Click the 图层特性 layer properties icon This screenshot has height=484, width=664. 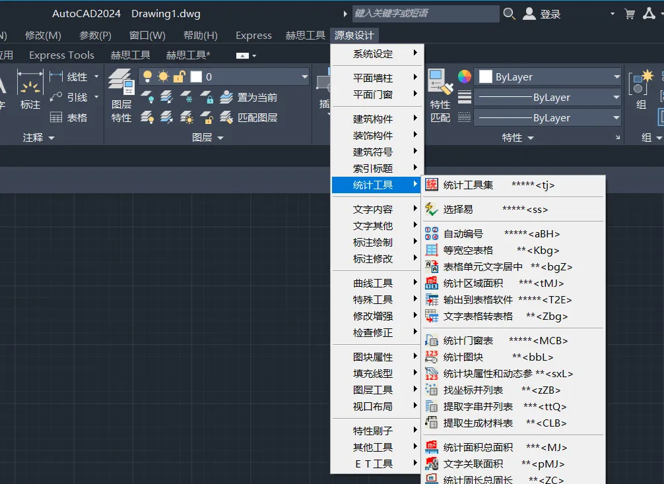pyautogui.click(x=121, y=82)
